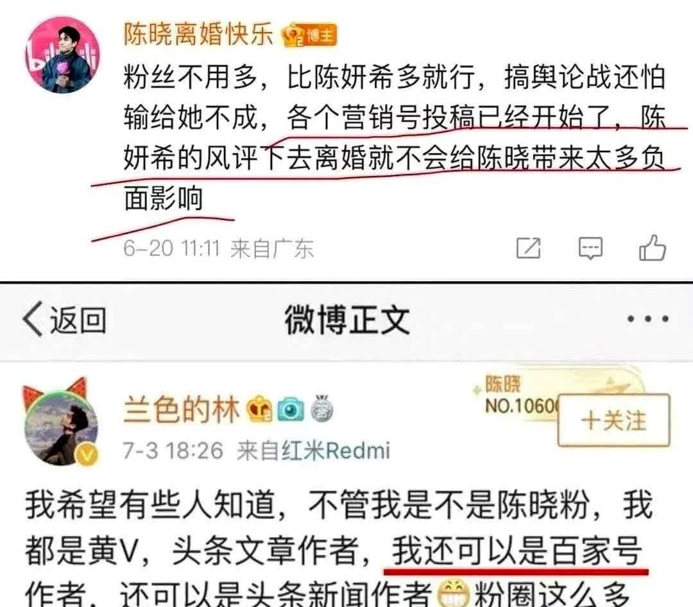The height and width of the screenshot is (607, 693).
Task: Tap the repost share icon on comment
Action: 529,248
